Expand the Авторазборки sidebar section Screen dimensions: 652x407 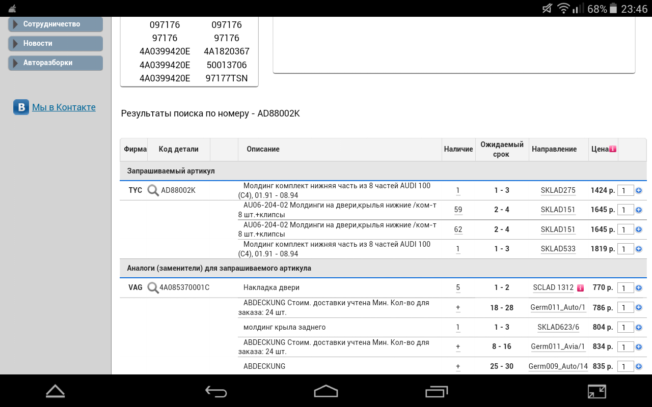click(x=56, y=63)
